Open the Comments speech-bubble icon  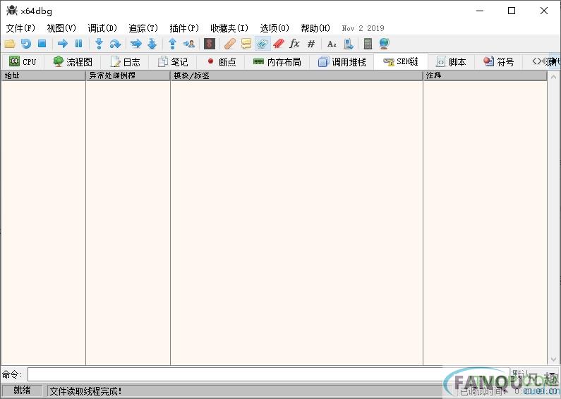[x=246, y=44]
